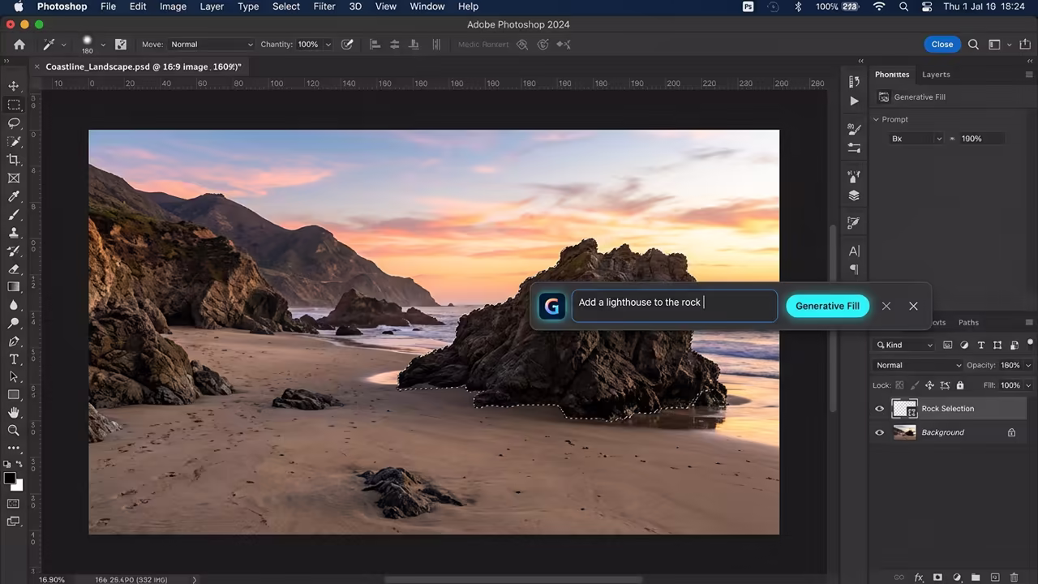Open the Bx dropdown in Prompt section
Viewport: 1038px width, 584px height.
(916, 139)
